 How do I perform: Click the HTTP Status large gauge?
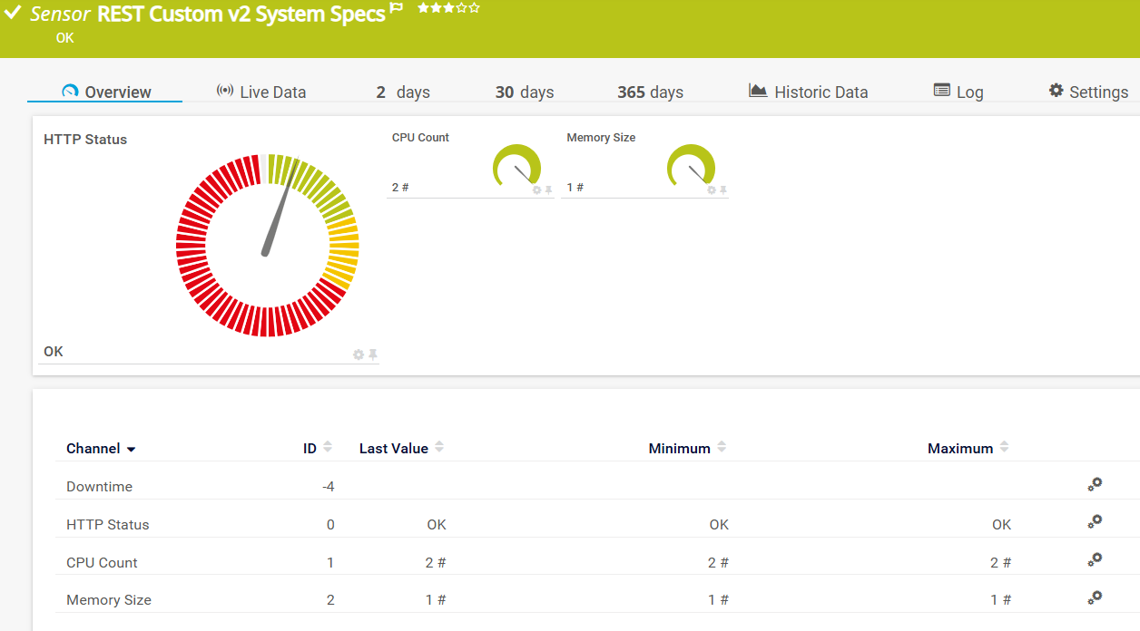(268, 246)
